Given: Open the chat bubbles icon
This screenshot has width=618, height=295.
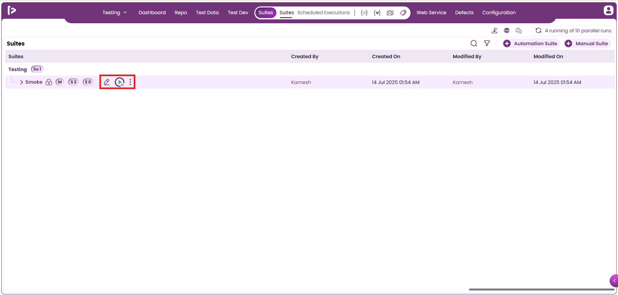Looking at the screenshot, I should tap(519, 30).
